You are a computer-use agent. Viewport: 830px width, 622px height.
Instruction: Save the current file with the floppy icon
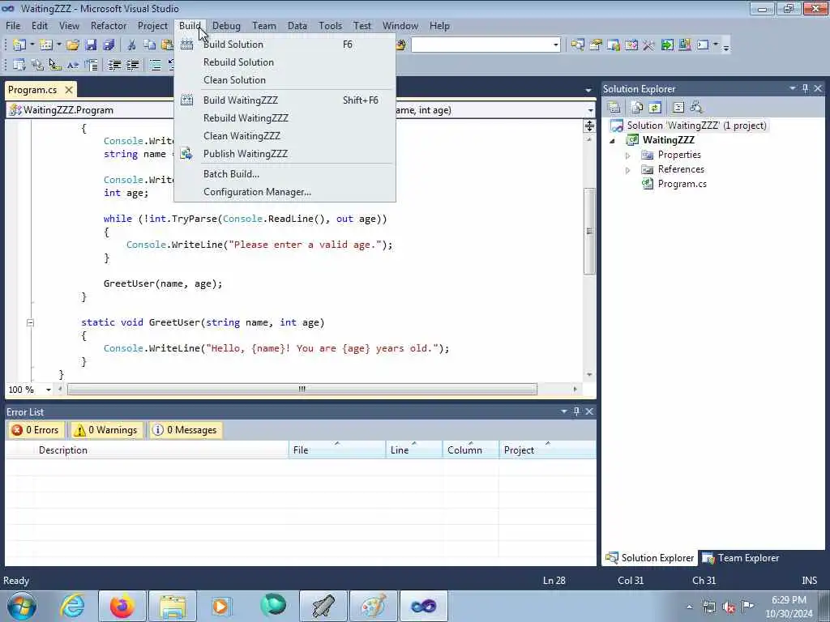tap(91, 45)
